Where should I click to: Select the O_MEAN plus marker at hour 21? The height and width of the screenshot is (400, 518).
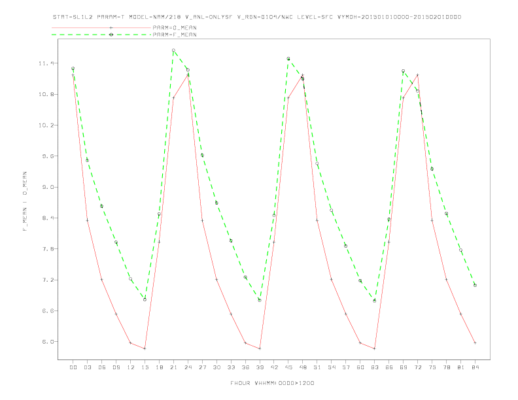[x=173, y=97]
